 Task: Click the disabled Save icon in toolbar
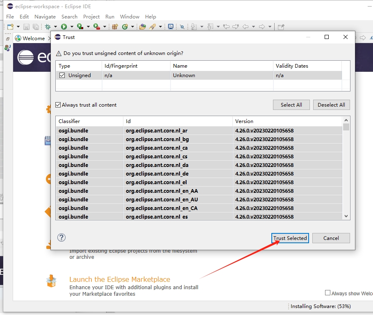pos(26,27)
